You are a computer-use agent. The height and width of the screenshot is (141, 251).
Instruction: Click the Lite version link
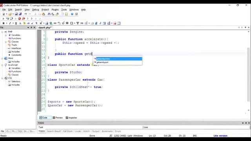pos(220,136)
